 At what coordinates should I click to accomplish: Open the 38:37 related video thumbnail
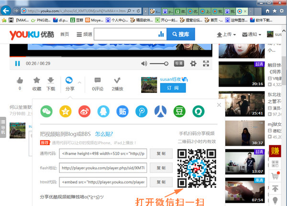click(x=245, y=133)
